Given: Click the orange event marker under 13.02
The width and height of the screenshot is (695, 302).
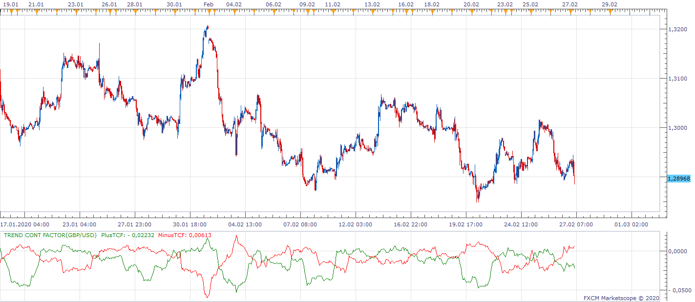Looking at the screenshot, I should pyautogui.click(x=373, y=12).
